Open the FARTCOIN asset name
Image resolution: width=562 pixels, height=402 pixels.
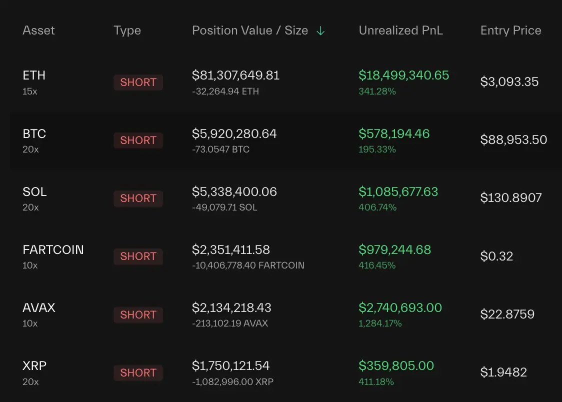click(x=53, y=250)
